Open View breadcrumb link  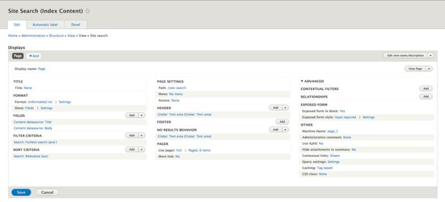pyautogui.click(x=71, y=36)
